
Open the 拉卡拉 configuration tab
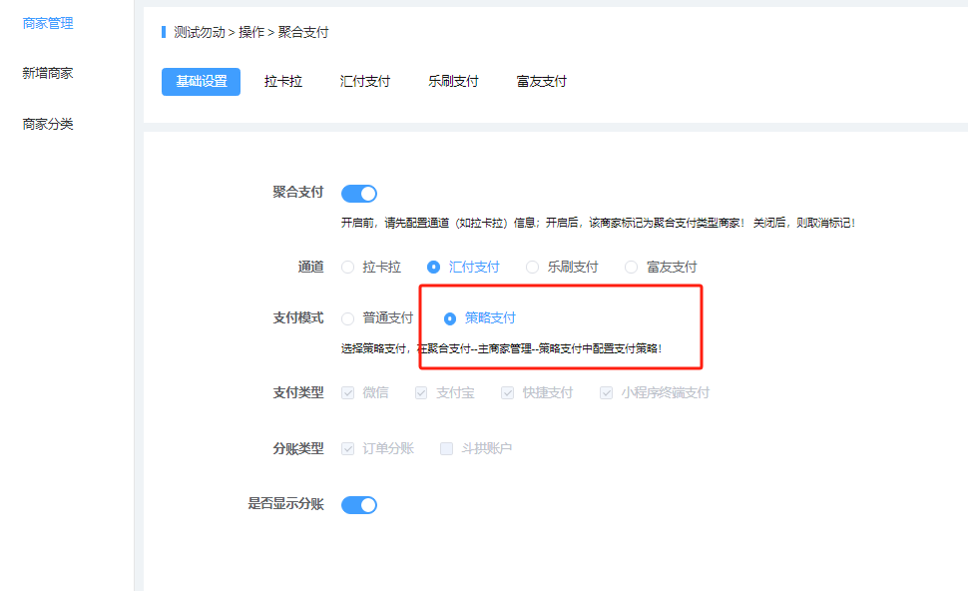pos(283,81)
